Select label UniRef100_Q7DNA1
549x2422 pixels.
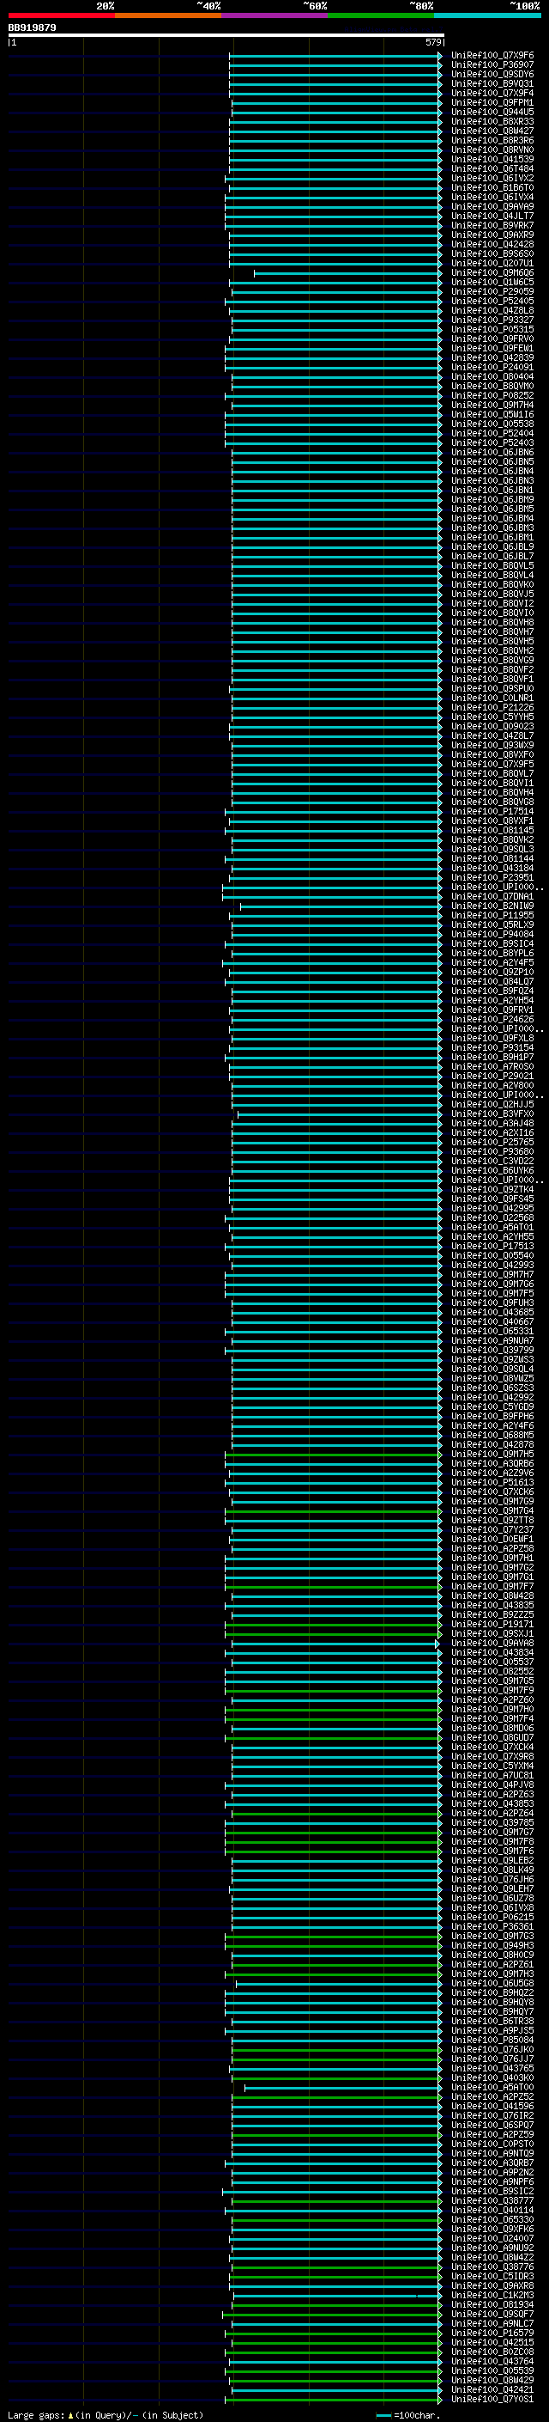tap(492, 896)
